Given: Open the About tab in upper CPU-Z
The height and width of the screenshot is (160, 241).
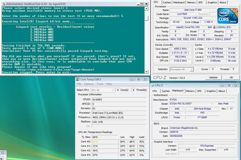Looking at the screenshot, I should [x=223, y=3].
